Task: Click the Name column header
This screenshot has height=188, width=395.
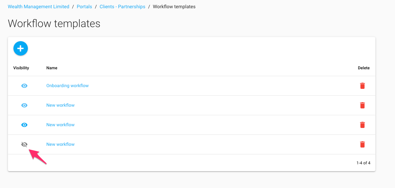Action: pyautogui.click(x=52, y=68)
